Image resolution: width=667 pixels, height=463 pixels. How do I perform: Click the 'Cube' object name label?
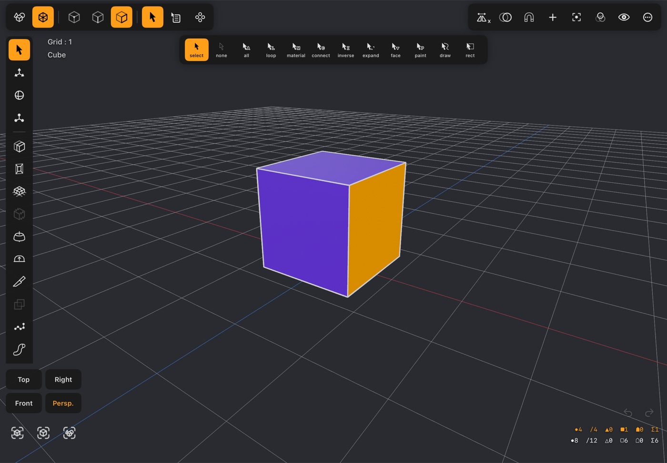[x=57, y=55]
